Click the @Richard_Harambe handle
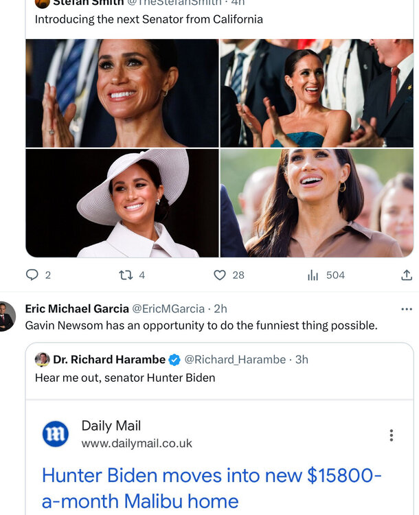The image size is (419, 515). pos(234,360)
